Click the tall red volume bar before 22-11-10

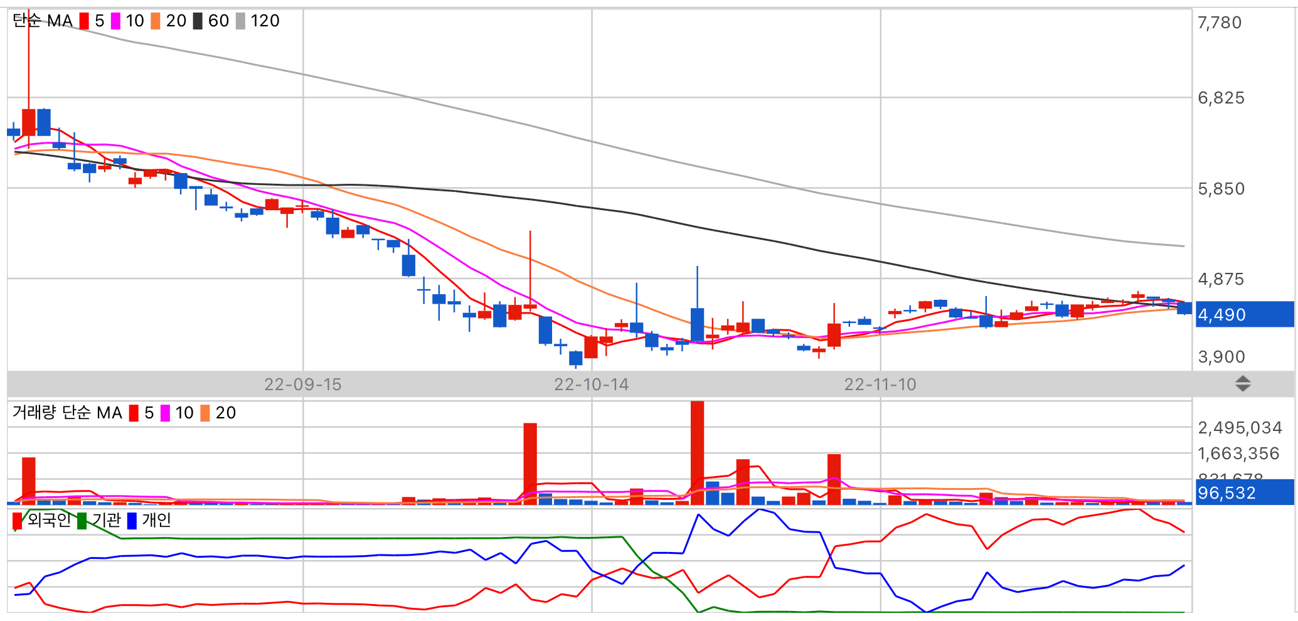(834, 480)
